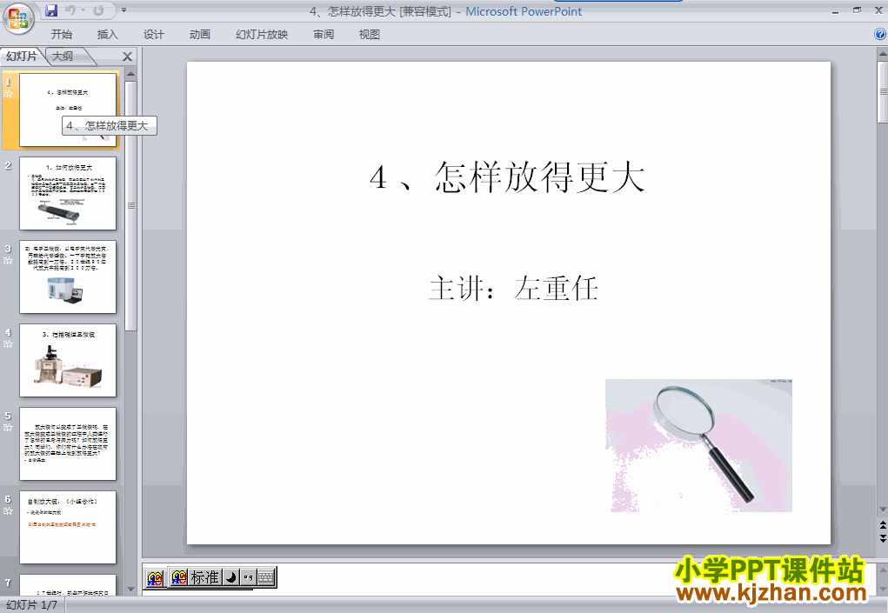The height and width of the screenshot is (613, 888).
Task: Open the IME soft keyboard icon
Action: coord(265,577)
